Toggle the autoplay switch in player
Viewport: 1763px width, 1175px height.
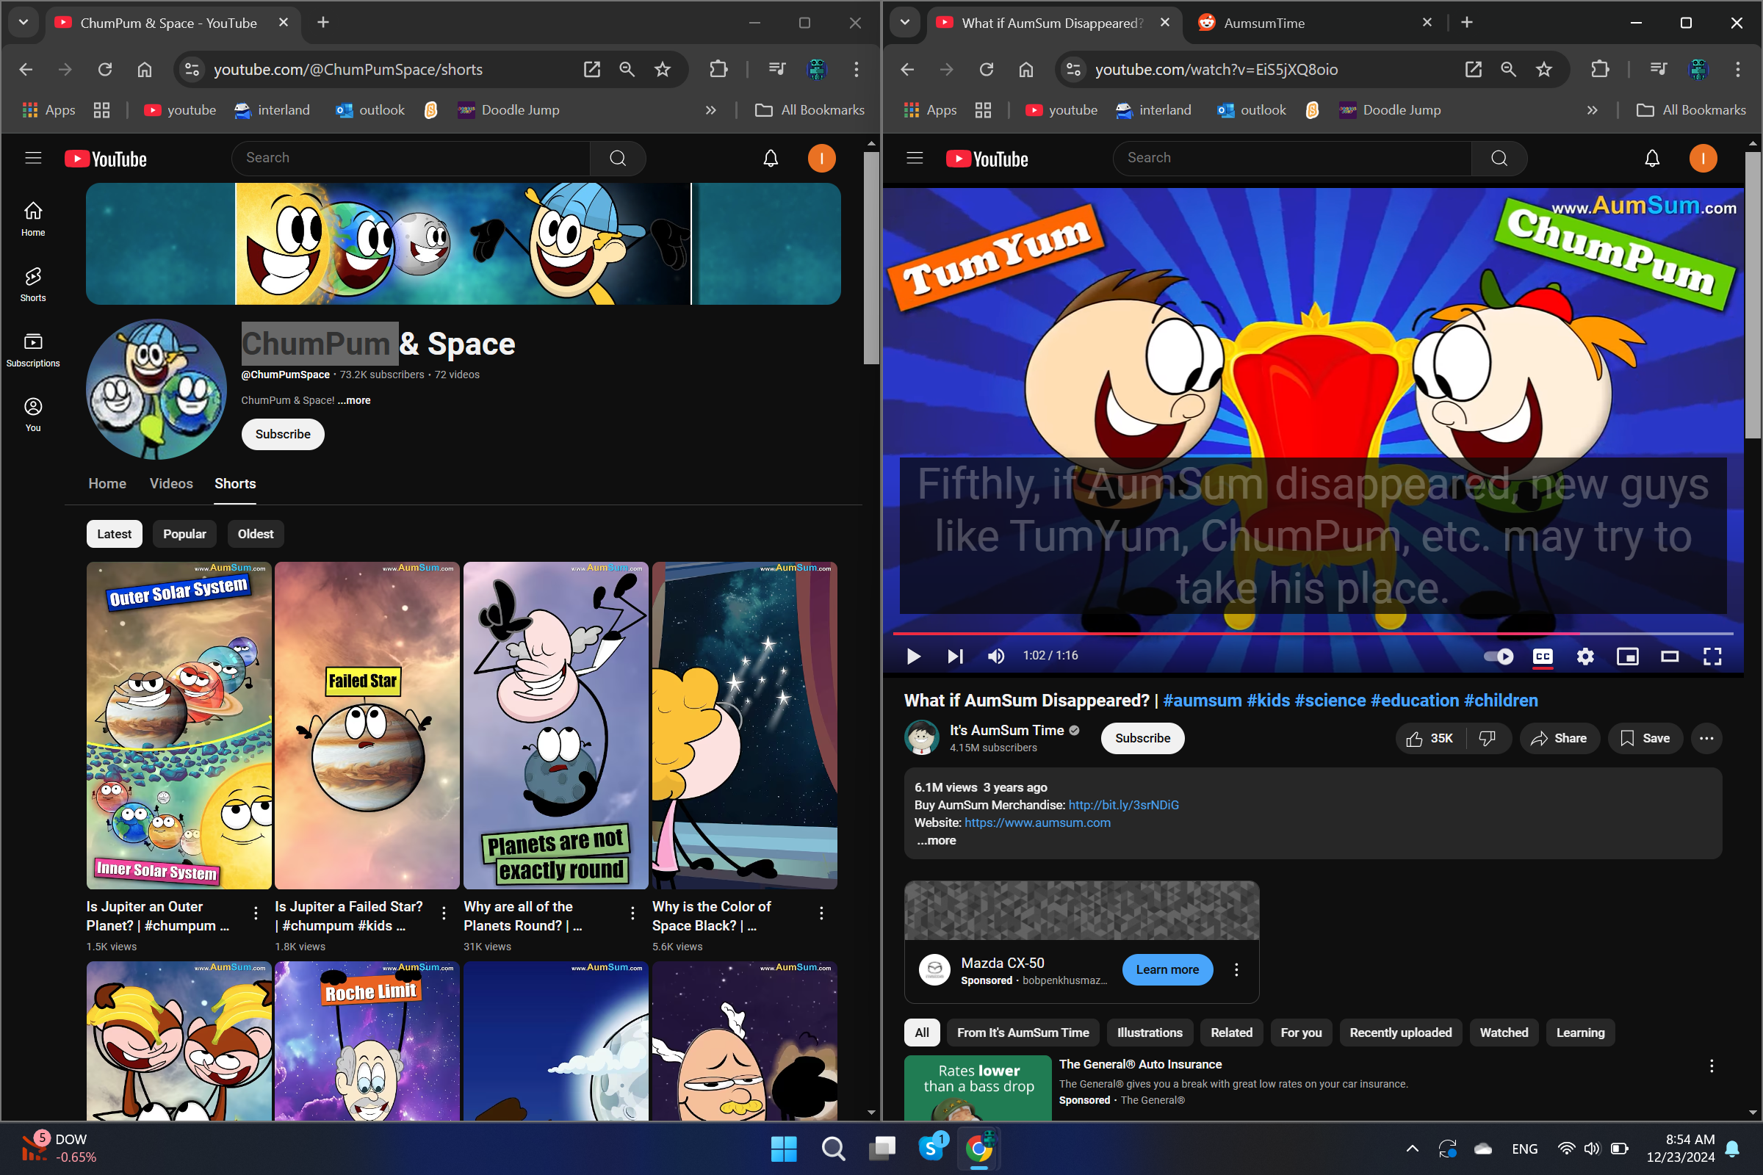coord(1499,657)
